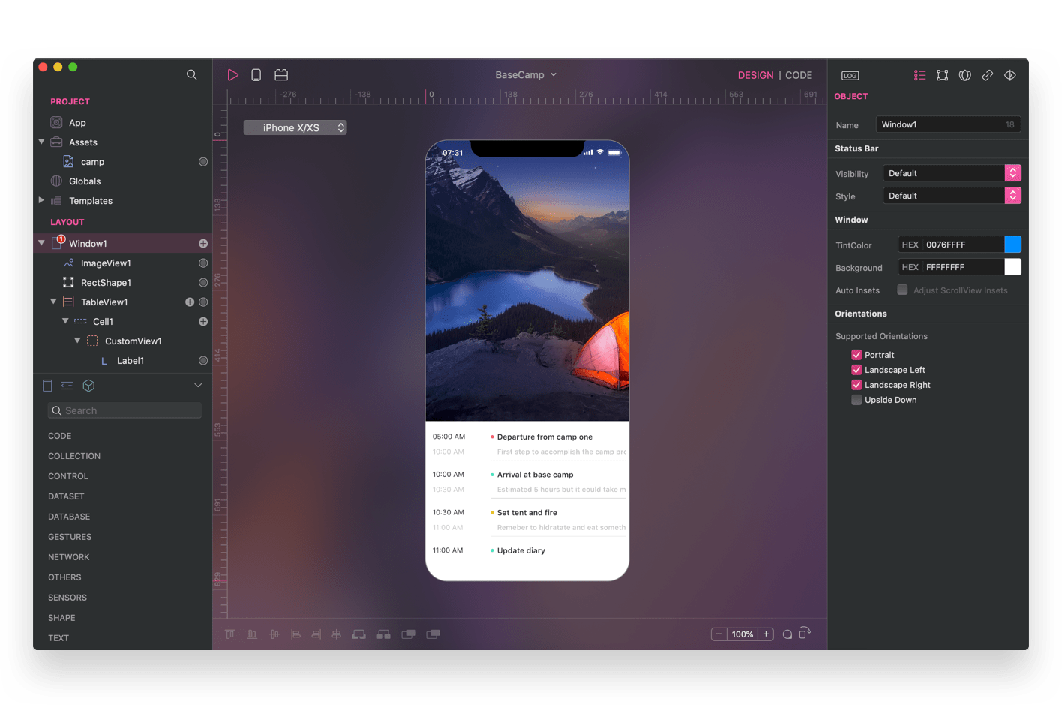This screenshot has height=705, width=1062.
Task: Click the add button on Cell1 row
Action: coord(203,322)
